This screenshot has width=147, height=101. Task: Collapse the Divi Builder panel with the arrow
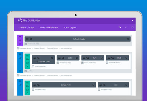(133, 20)
